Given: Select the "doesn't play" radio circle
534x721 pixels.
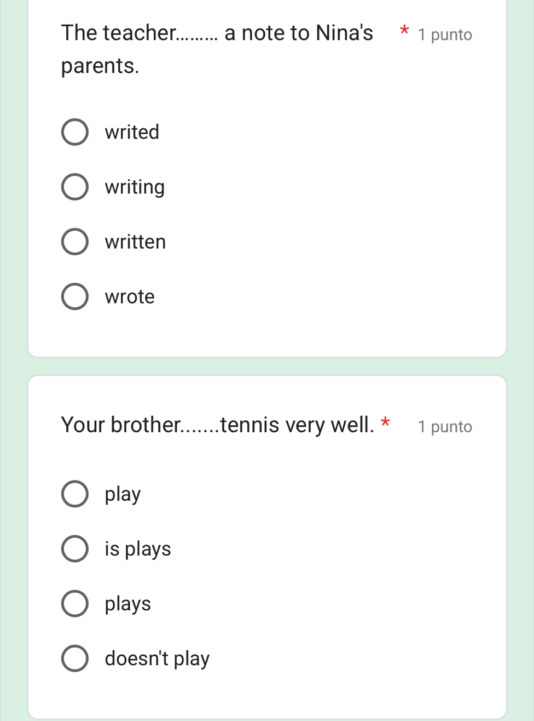Looking at the screenshot, I should pos(74,658).
